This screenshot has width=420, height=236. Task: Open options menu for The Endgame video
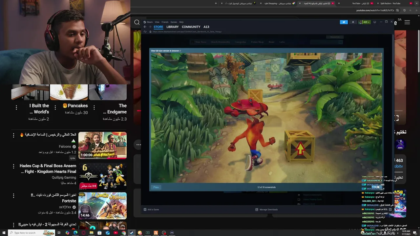(x=94, y=107)
